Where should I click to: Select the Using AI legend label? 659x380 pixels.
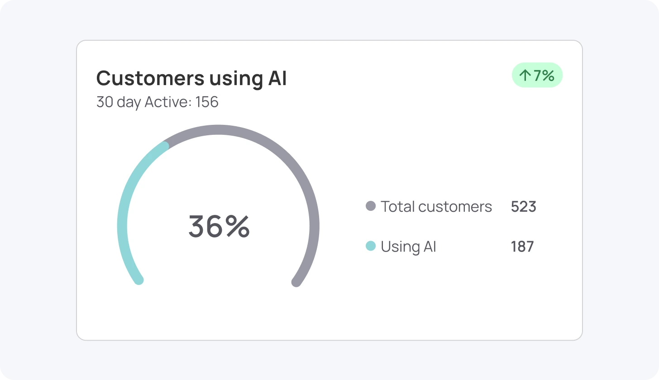coord(408,247)
